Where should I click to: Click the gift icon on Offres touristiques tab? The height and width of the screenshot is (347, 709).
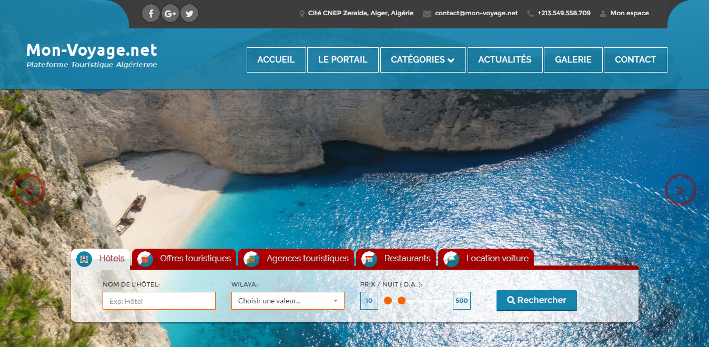coord(145,259)
